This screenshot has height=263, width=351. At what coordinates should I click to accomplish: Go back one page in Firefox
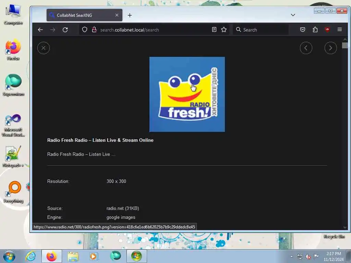[40, 30]
